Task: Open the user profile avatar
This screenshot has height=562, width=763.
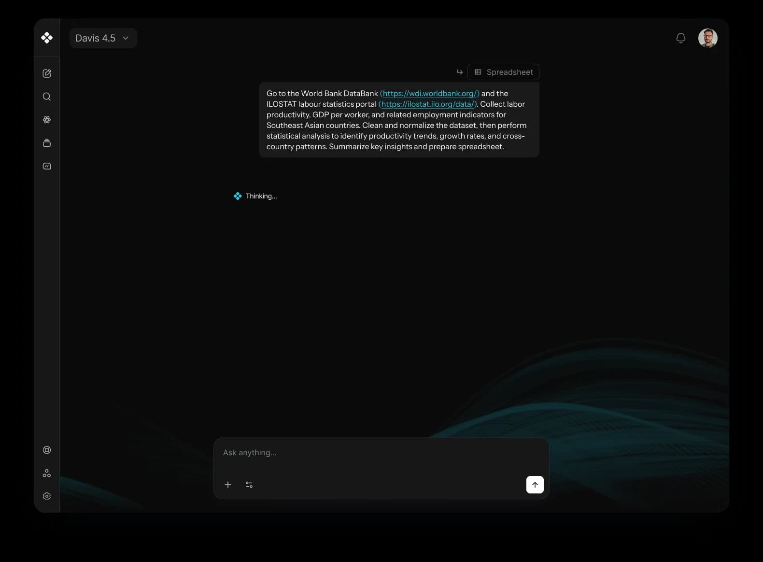Action: pos(708,38)
